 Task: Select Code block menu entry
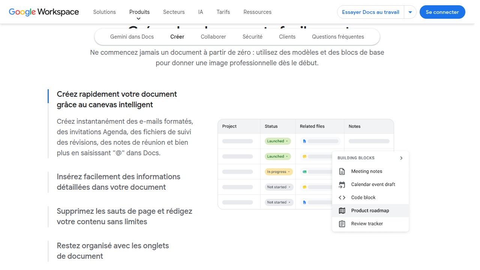(370, 198)
